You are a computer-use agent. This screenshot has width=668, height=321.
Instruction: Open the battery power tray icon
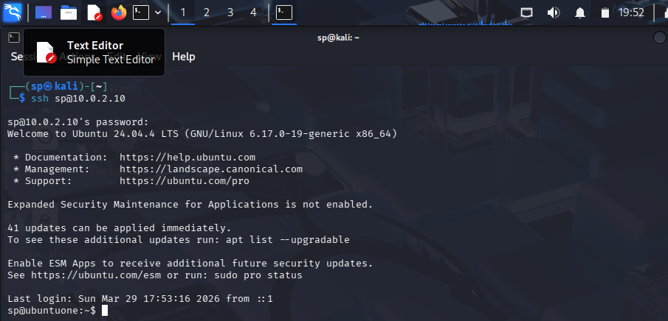click(x=605, y=13)
